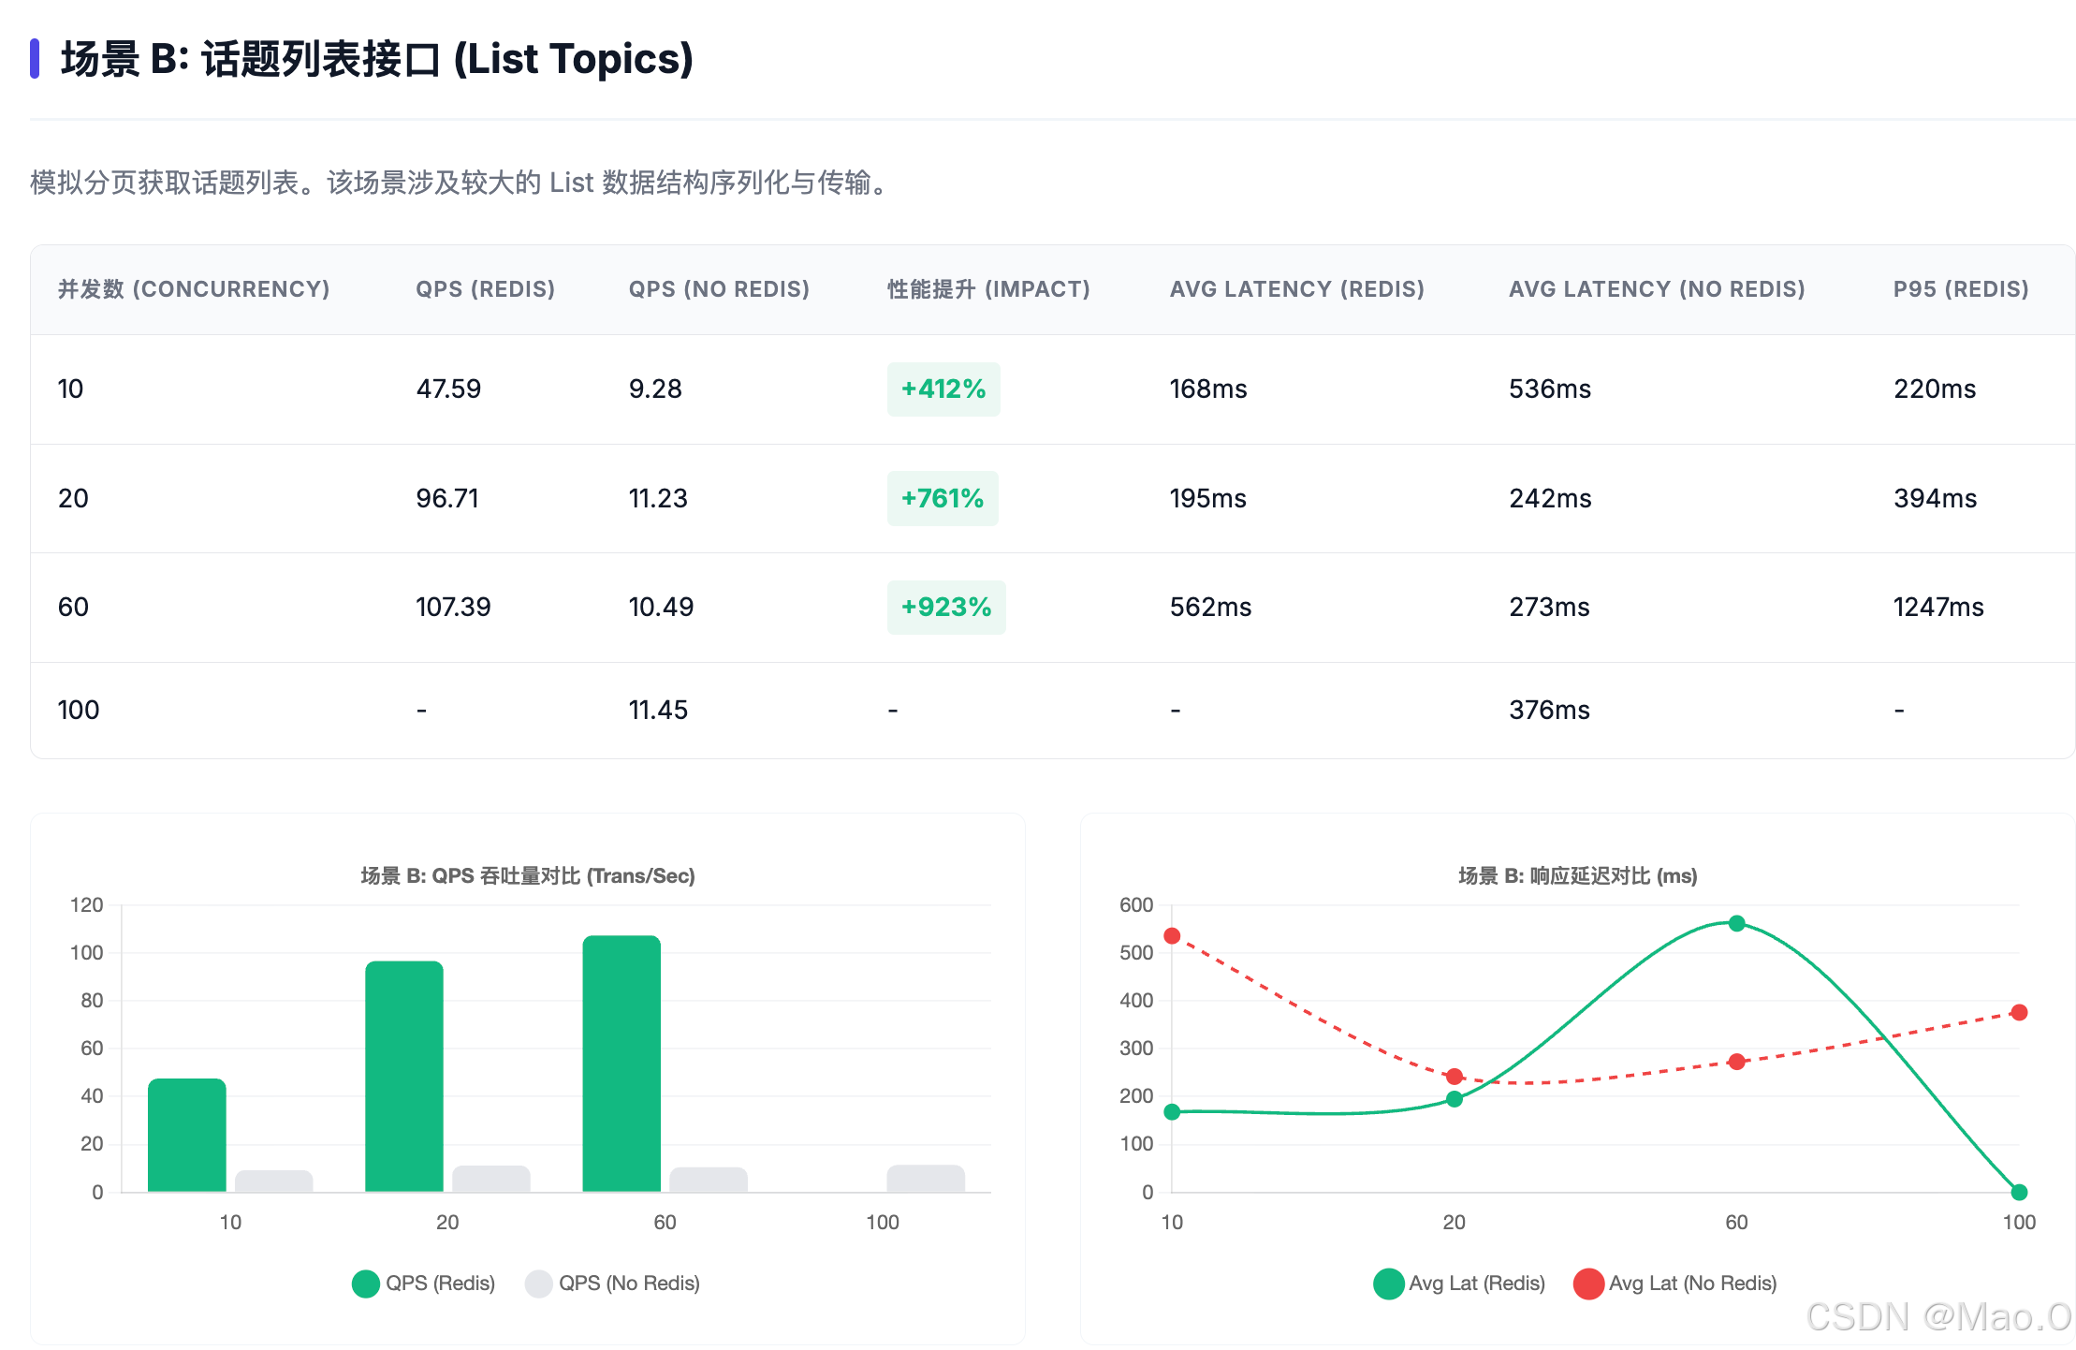The image size is (2076, 1350).
Task: Click the gray No Redis bar at 100
Action: 925,1179
